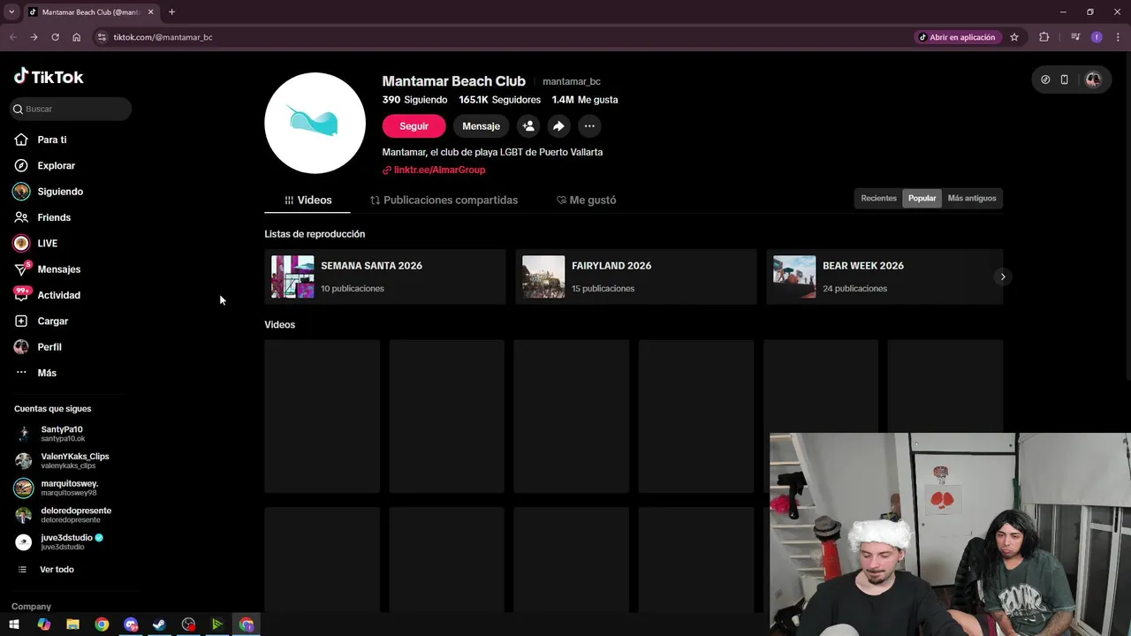Open the TikTok coin icon in header
Viewport: 1131px width, 636px height.
coord(1045,79)
